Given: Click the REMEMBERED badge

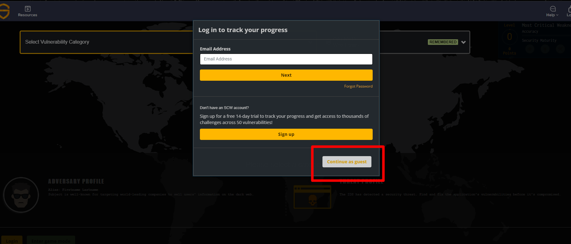Looking at the screenshot, I should 443,42.
